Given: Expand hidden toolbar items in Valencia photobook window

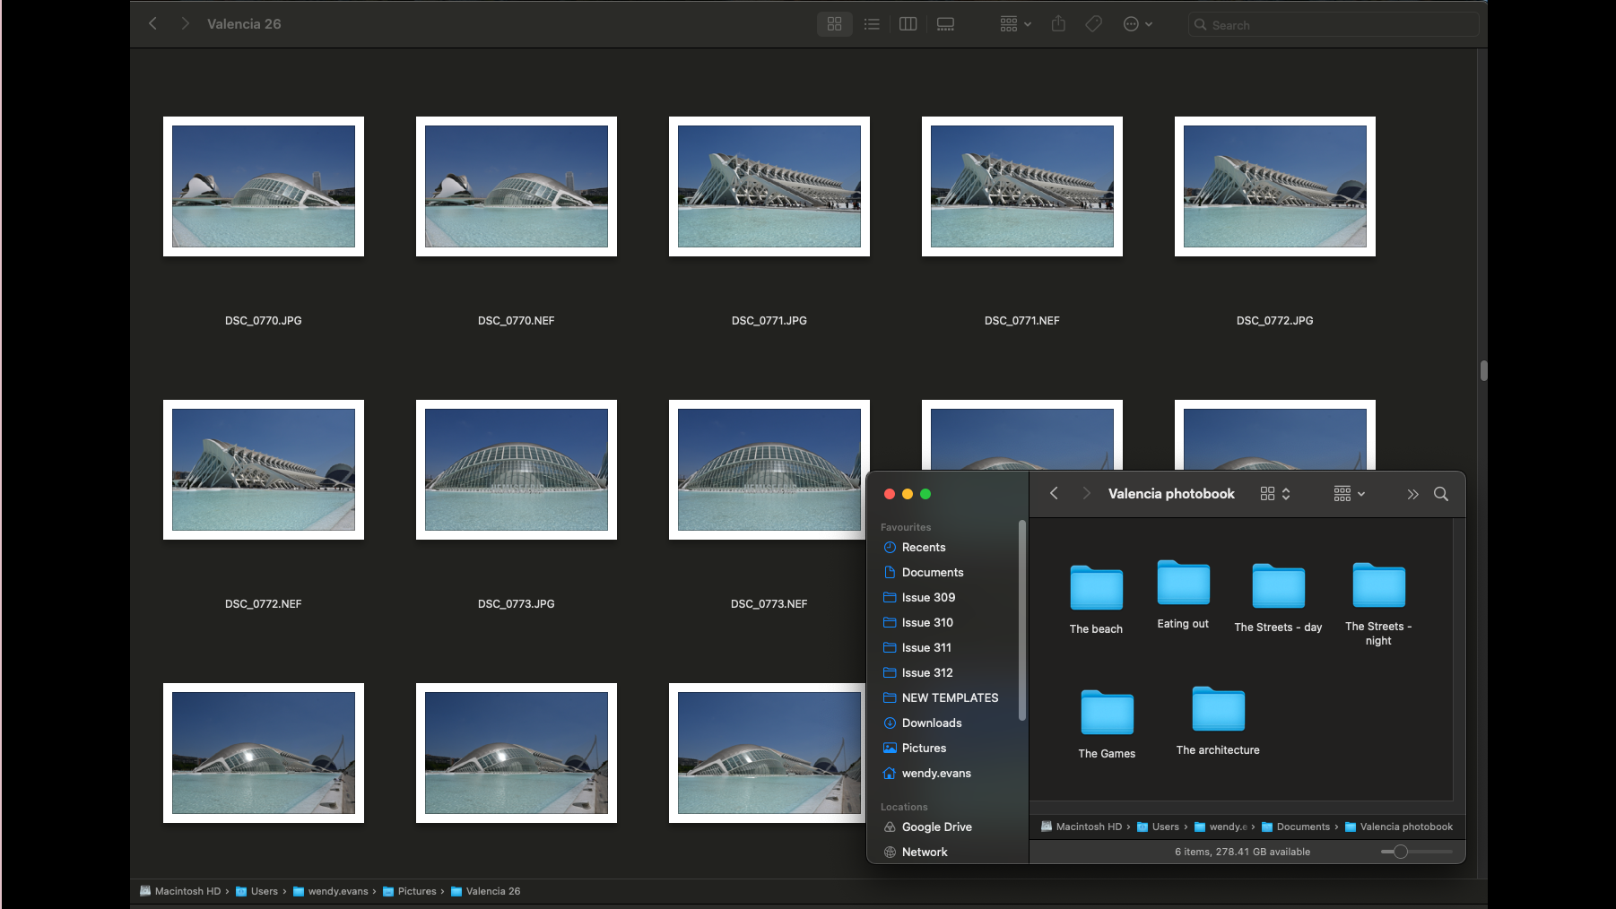Looking at the screenshot, I should (x=1413, y=494).
